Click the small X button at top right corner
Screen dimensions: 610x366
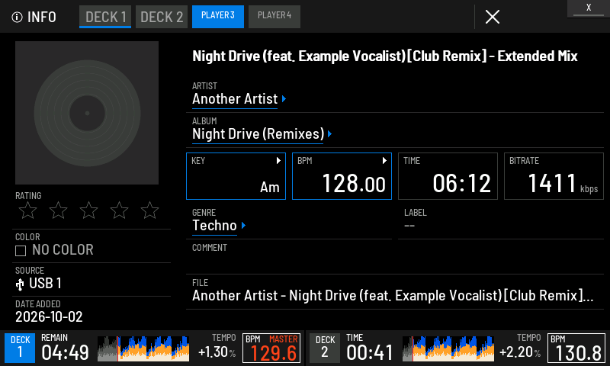(589, 8)
